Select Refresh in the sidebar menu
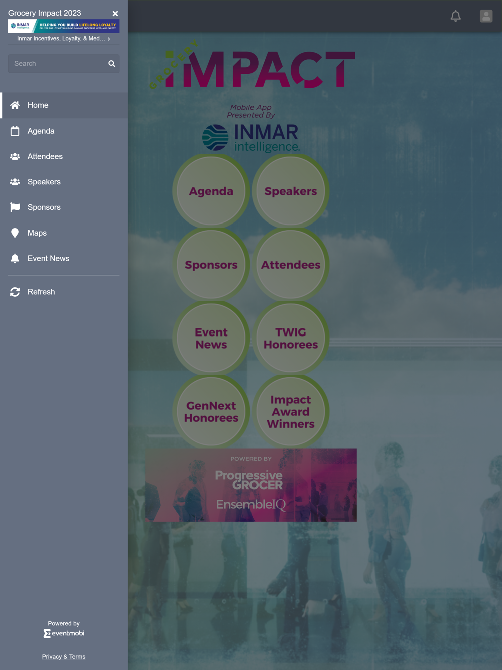Image resolution: width=502 pixels, height=670 pixels. pos(64,292)
